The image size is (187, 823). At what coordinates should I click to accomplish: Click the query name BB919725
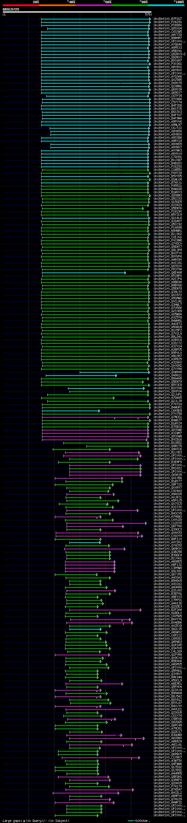11,10
